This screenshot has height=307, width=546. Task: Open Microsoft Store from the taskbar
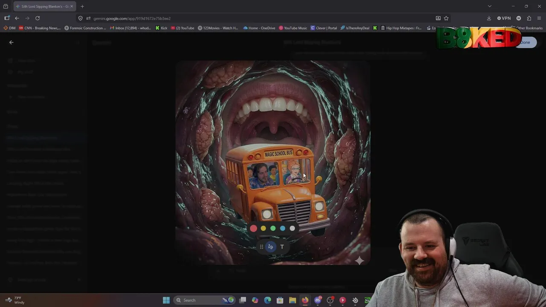coord(280,300)
